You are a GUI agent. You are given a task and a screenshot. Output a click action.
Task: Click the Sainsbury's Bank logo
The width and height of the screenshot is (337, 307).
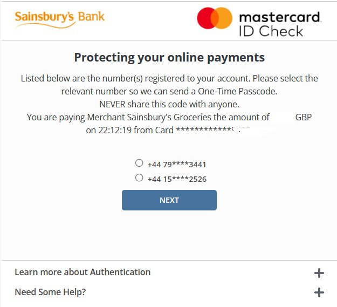click(x=59, y=20)
